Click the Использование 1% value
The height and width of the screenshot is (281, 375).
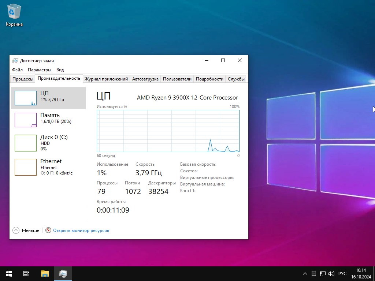pos(102,173)
